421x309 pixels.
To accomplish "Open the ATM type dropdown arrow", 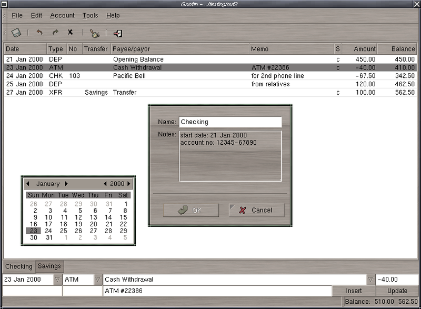I will tap(98, 280).
